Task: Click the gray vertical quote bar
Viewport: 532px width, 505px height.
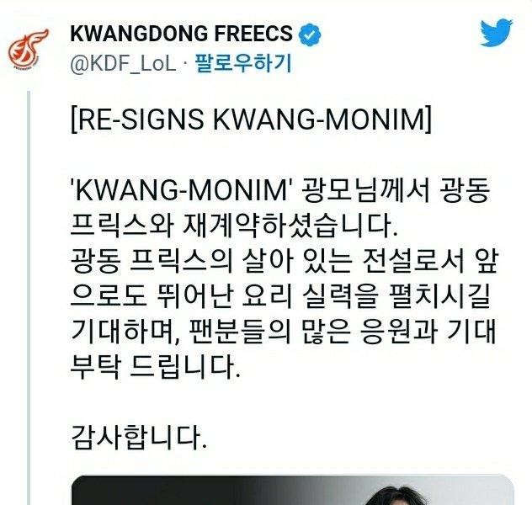Action: click(x=29, y=297)
